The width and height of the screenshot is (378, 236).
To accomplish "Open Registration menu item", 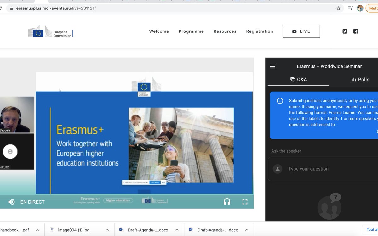I will point(260,31).
